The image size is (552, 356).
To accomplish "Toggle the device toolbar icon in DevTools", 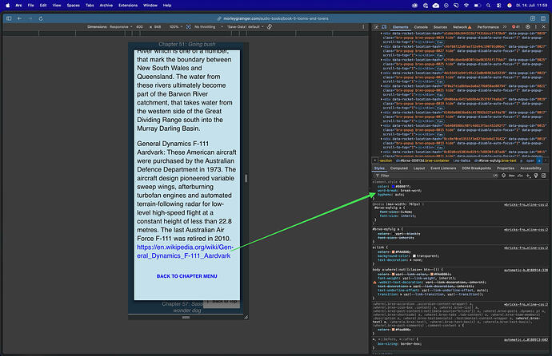I will (x=385, y=26).
